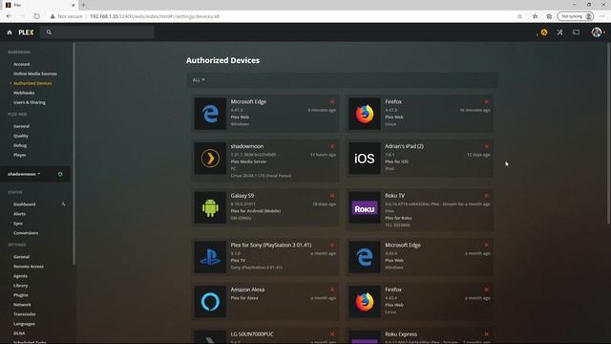The height and width of the screenshot is (344, 611).
Task: Go to Plex home icon
Action: [x=10, y=32]
